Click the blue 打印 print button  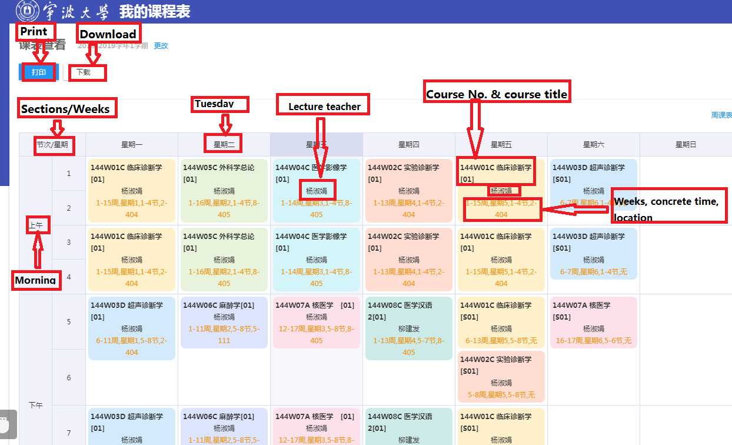(39, 72)
